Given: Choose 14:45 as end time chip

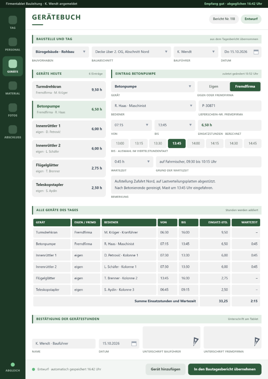Looking at the screenshot, I should (x=253, y=143).
